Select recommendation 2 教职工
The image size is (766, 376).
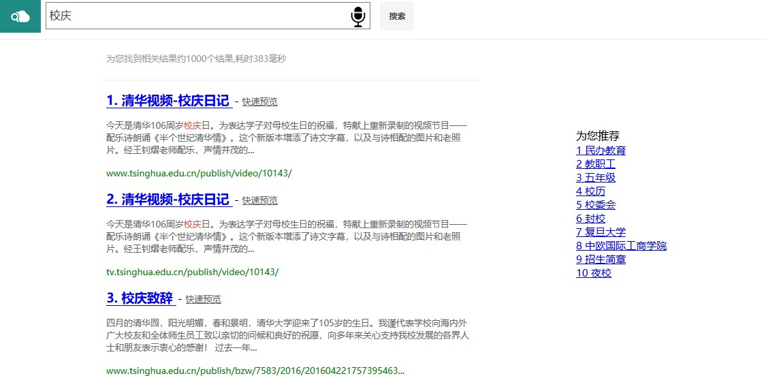[x=596, y=163]
